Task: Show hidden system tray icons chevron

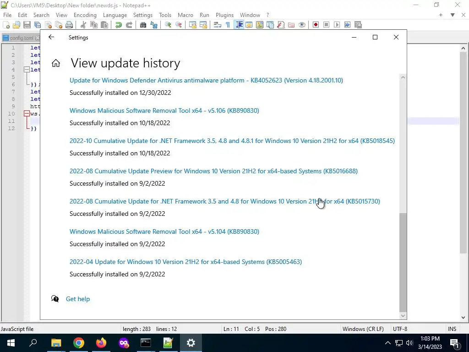Action: [387, 343]
